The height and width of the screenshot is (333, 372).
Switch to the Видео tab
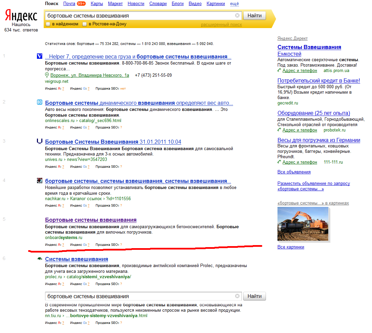[x=195, y=4]
